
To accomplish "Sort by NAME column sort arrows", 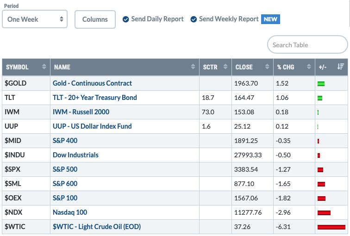I will [193, 67].
